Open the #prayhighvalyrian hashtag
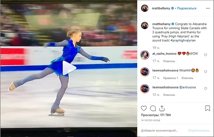 pyautogui.click(x=183, y=40)
